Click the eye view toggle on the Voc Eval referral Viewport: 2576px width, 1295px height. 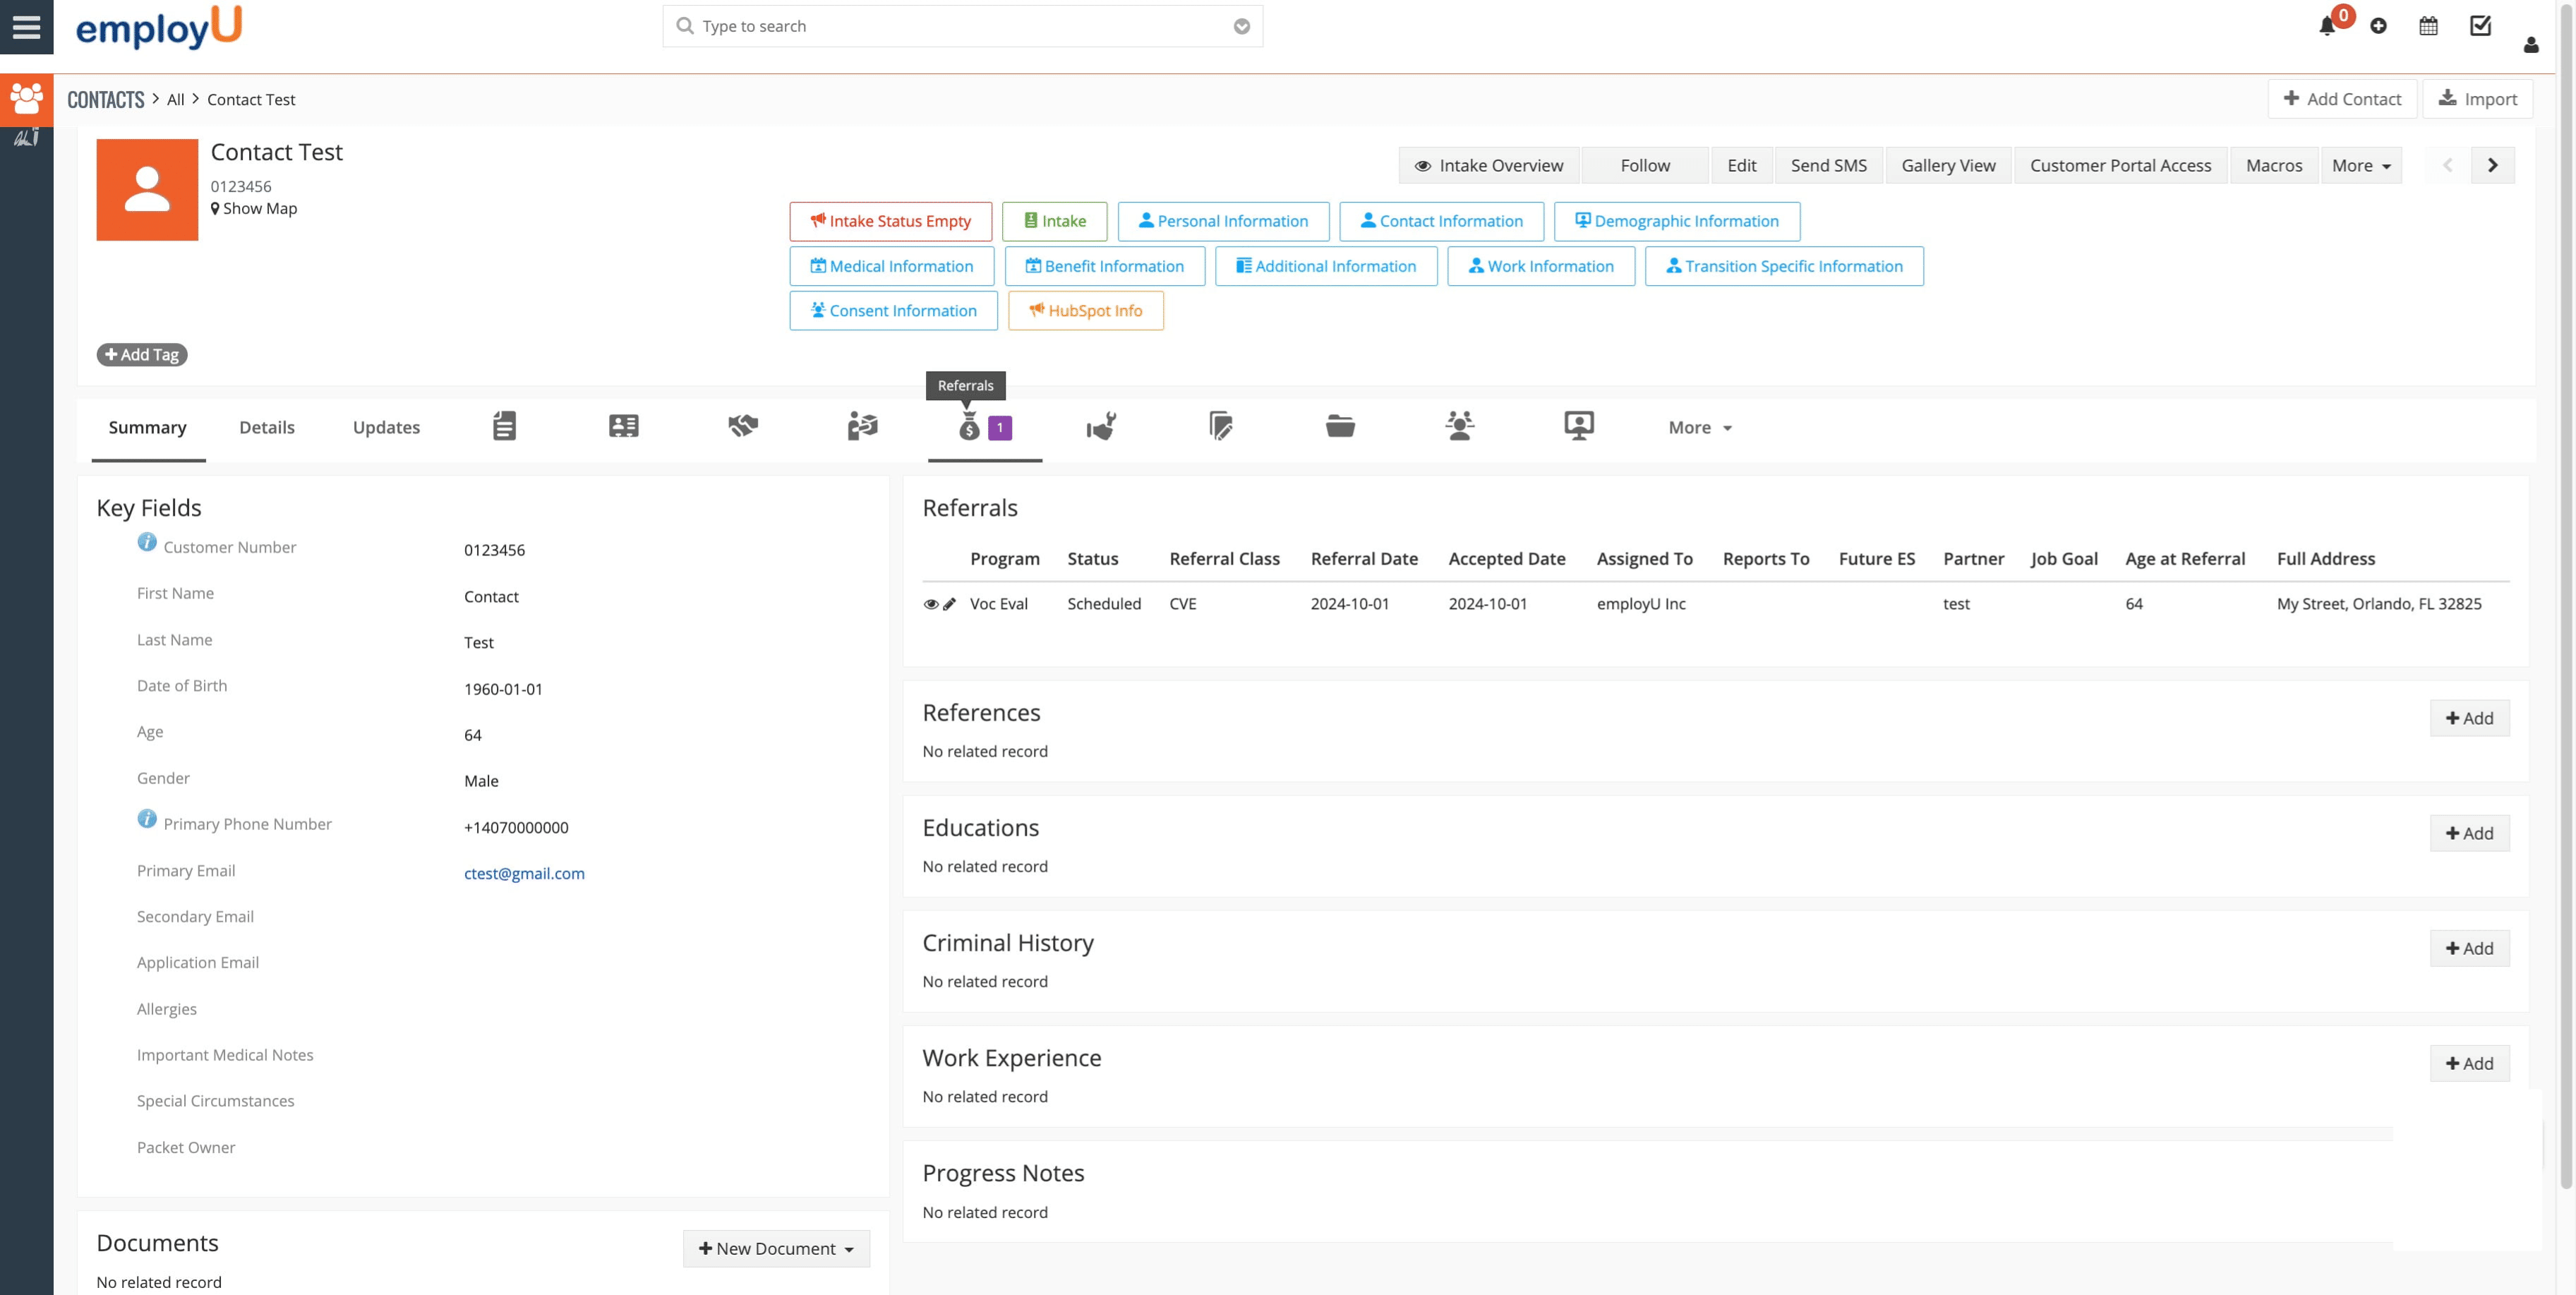point(930,604)
